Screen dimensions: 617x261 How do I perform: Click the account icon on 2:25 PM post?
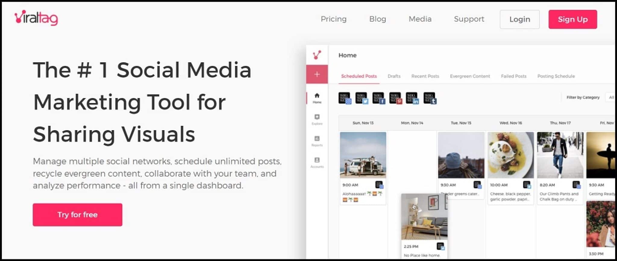coord(440,246)
